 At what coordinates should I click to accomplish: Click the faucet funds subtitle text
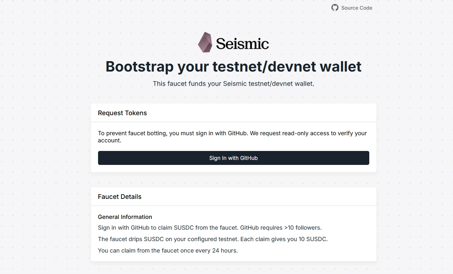(233, 84)
